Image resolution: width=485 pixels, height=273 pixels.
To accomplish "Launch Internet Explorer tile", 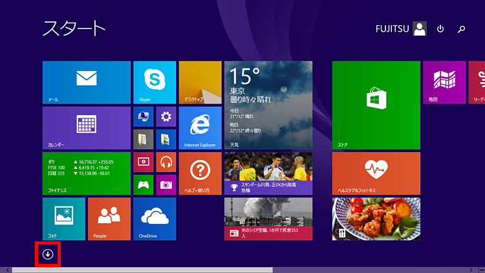I will tap(200, 128).
